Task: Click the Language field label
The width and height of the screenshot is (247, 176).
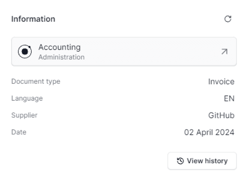Action: click(27, 98)
